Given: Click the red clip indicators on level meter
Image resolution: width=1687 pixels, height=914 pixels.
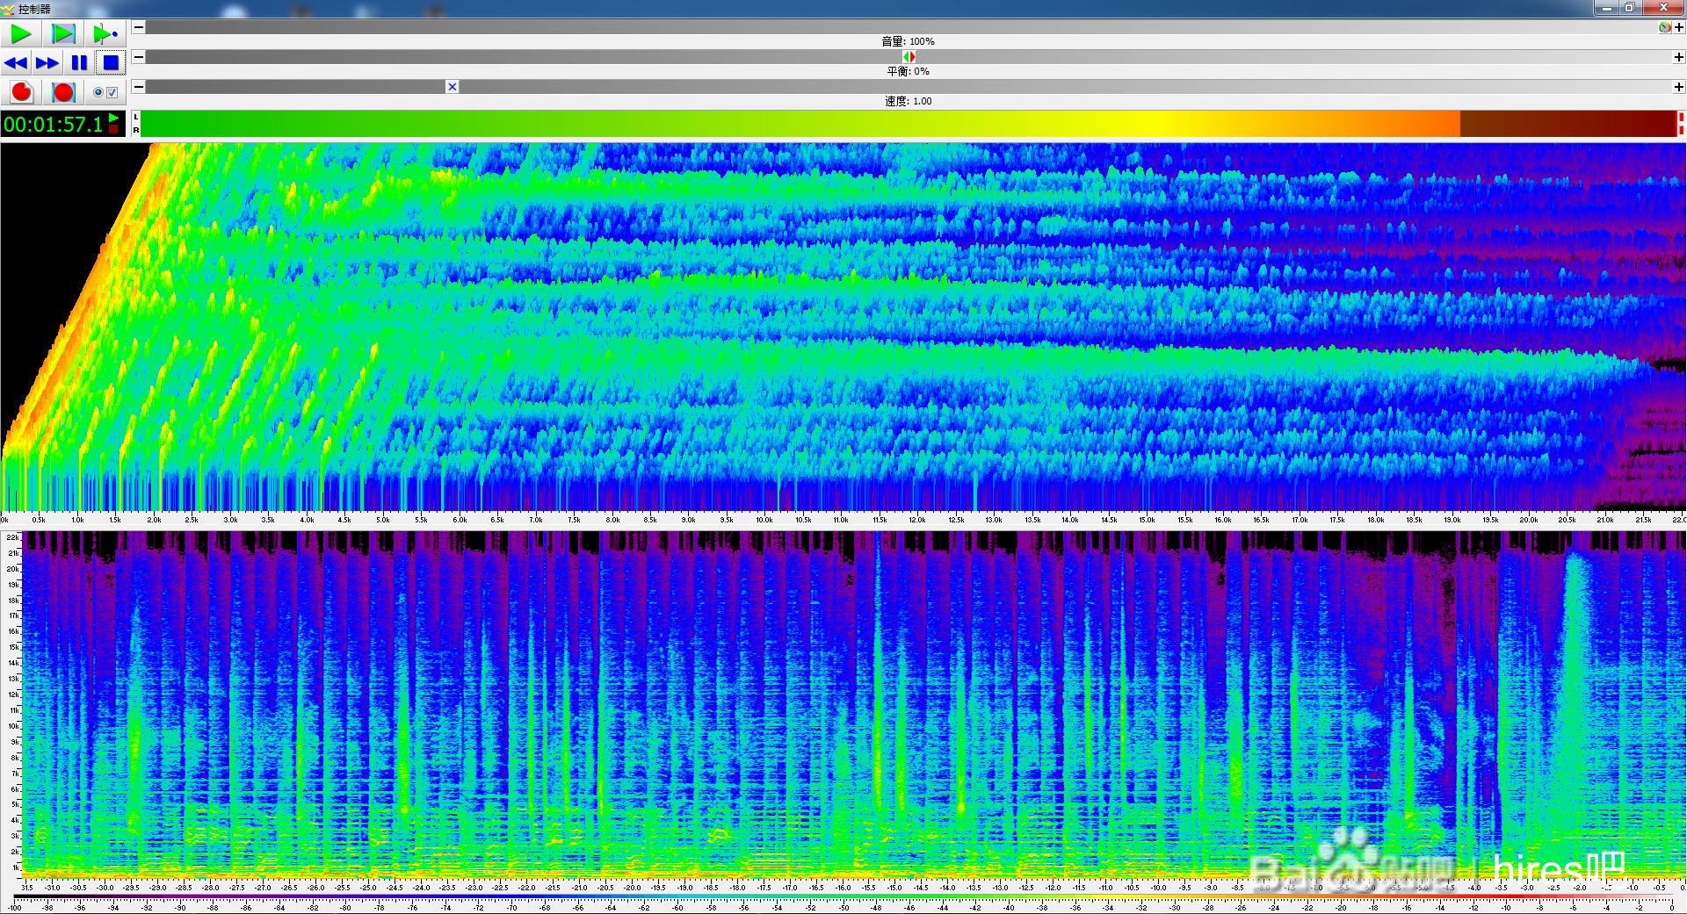Looking at the screenshot, I should pyautogui.click(x=1682, y=124).
